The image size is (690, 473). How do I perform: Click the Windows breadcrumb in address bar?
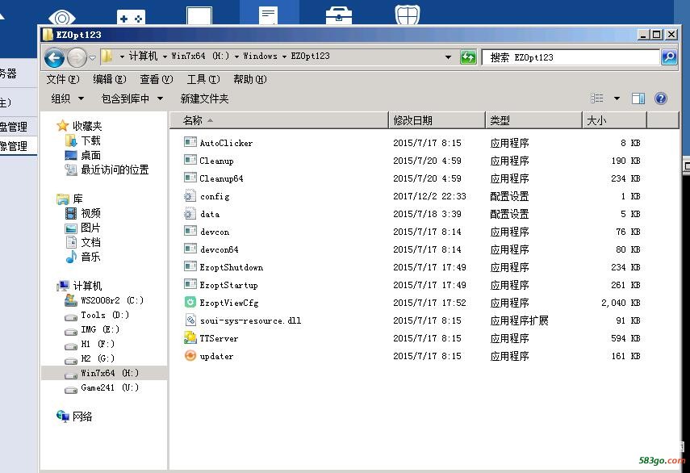(x=260, y=56)
